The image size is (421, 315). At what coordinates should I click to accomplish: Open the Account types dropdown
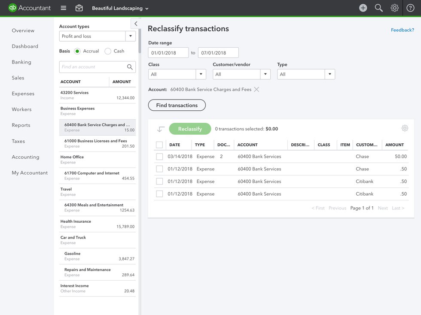97,36
